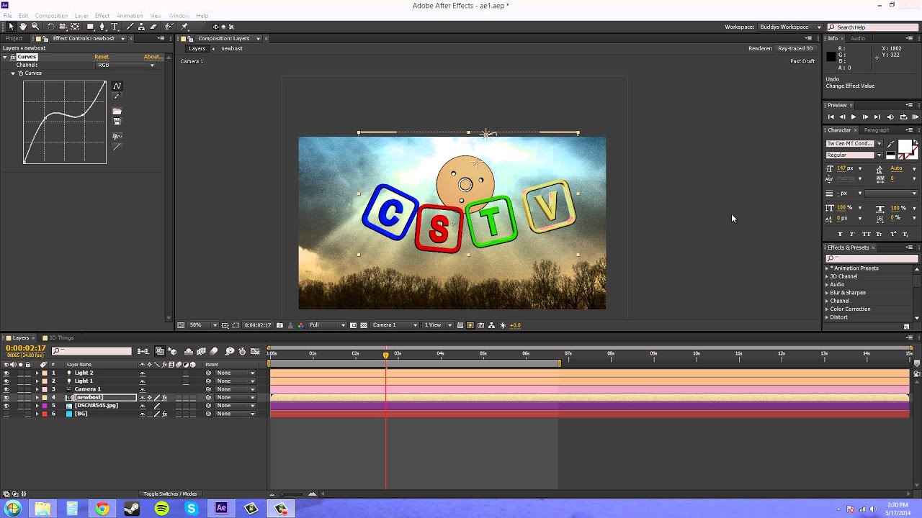The width and height of the screenshot is (922, 518).
Task: Select the Brush tool
Action: tap(130, 27)
